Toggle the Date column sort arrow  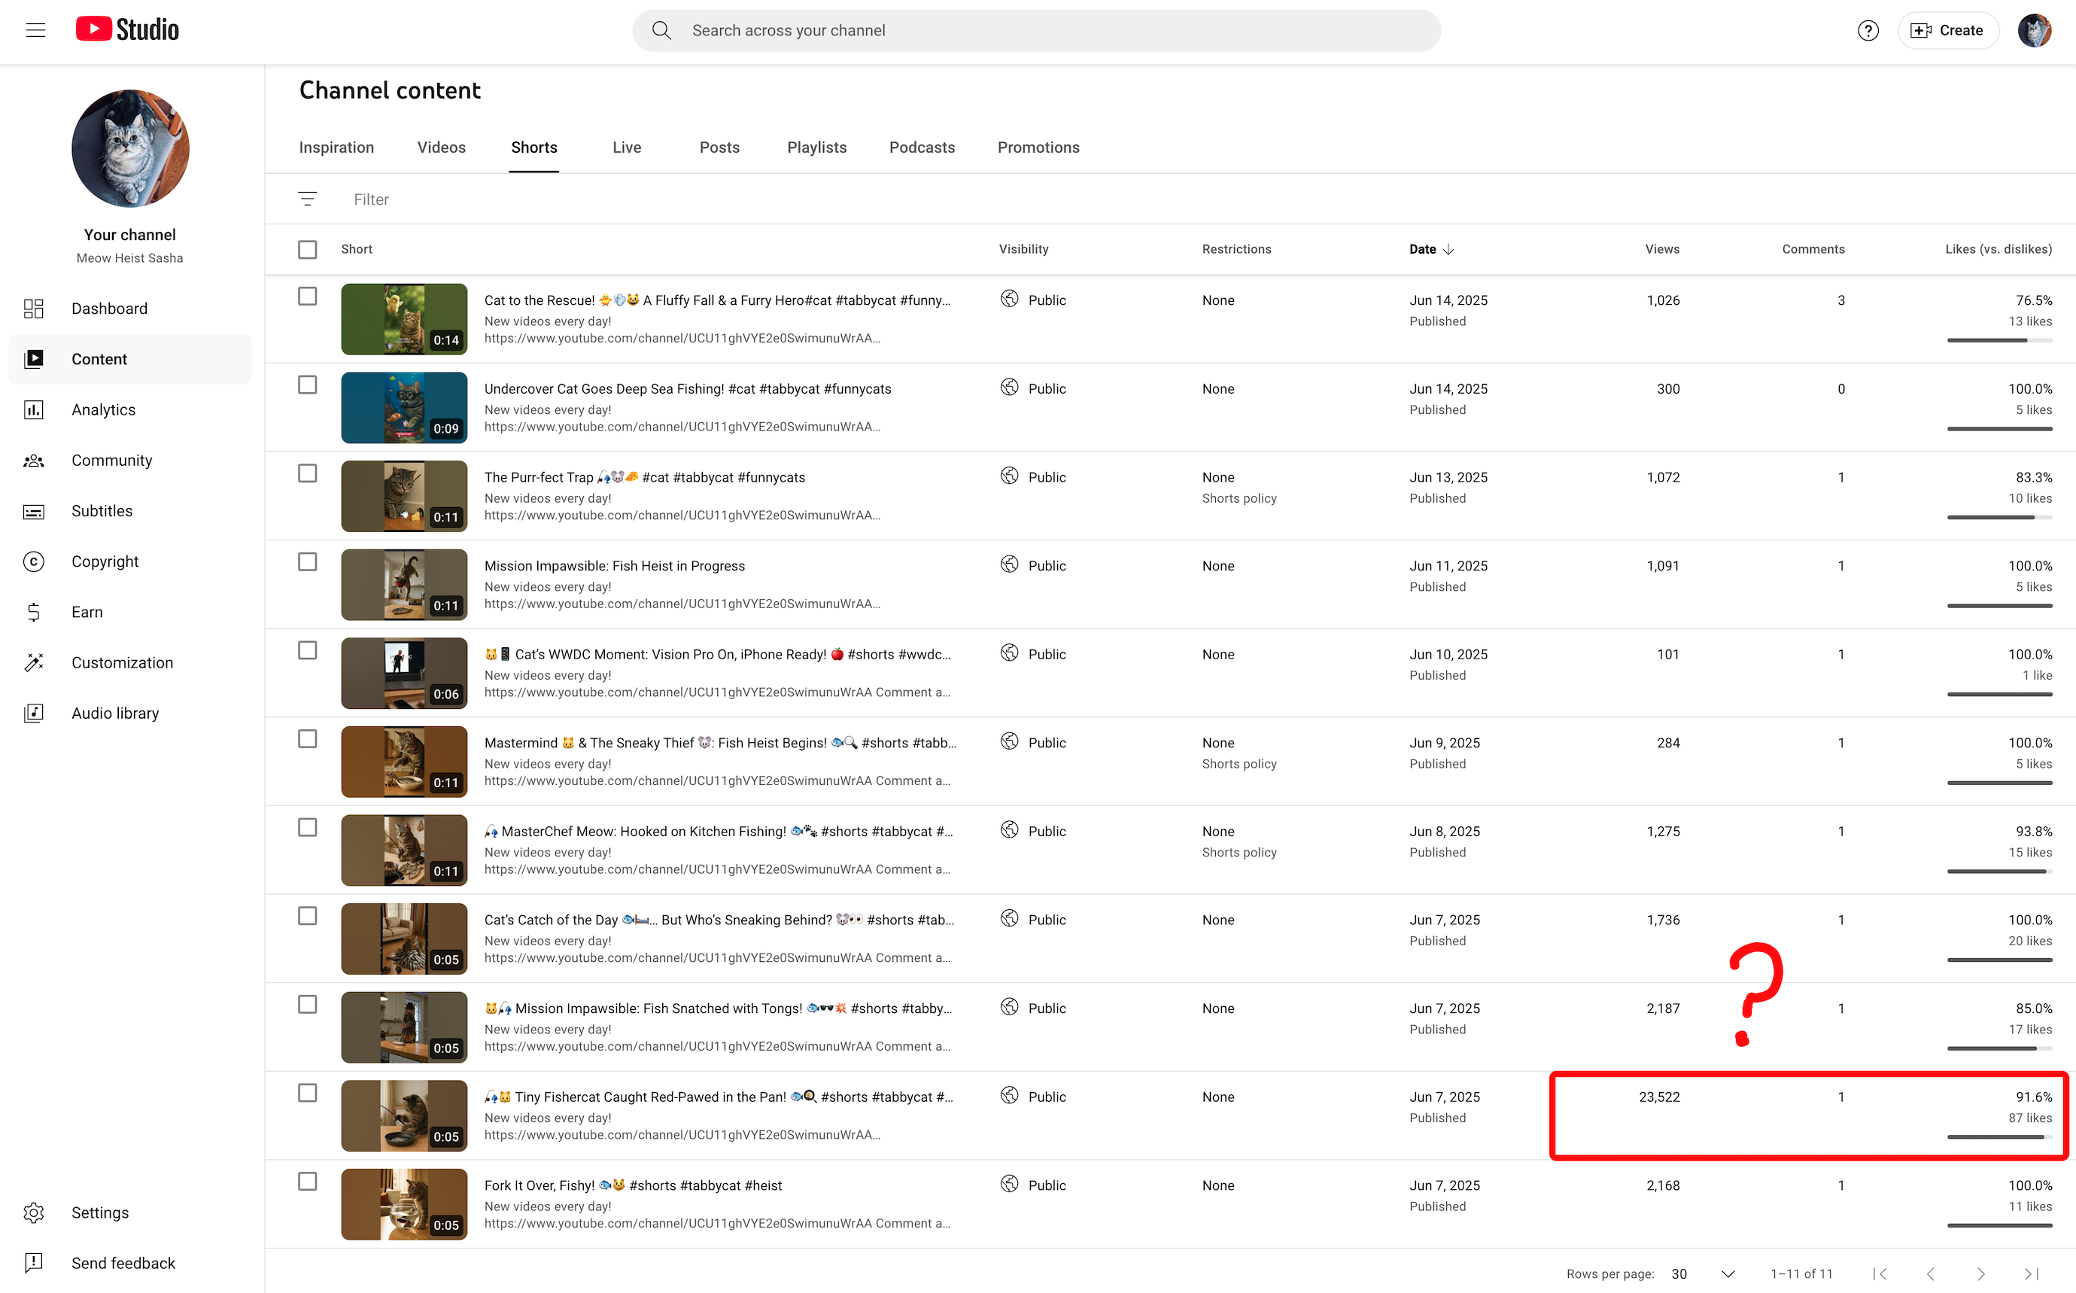(1448, 249)
